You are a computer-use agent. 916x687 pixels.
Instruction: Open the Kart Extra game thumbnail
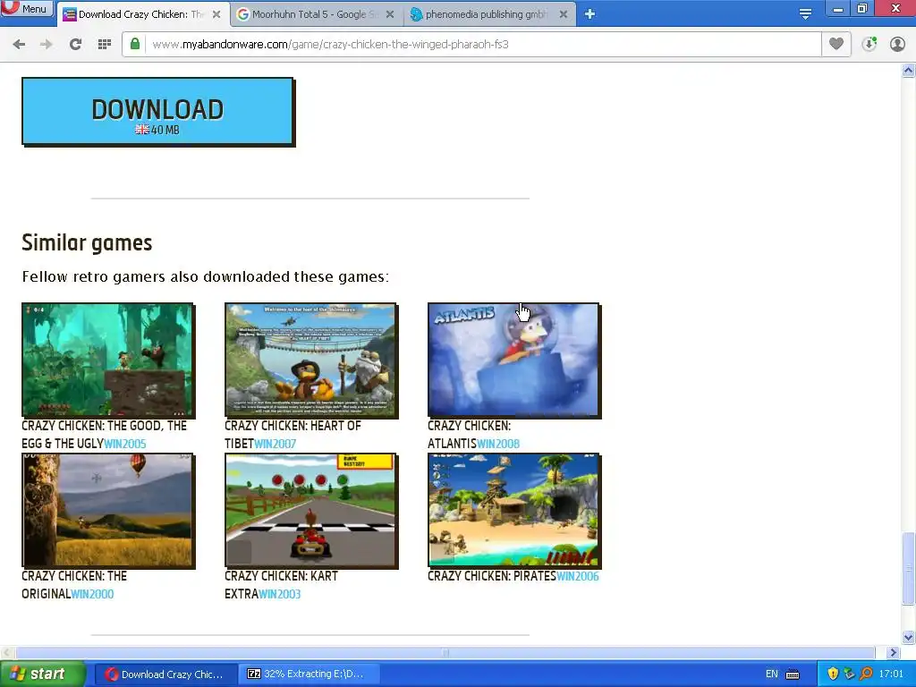click(311, 510)
